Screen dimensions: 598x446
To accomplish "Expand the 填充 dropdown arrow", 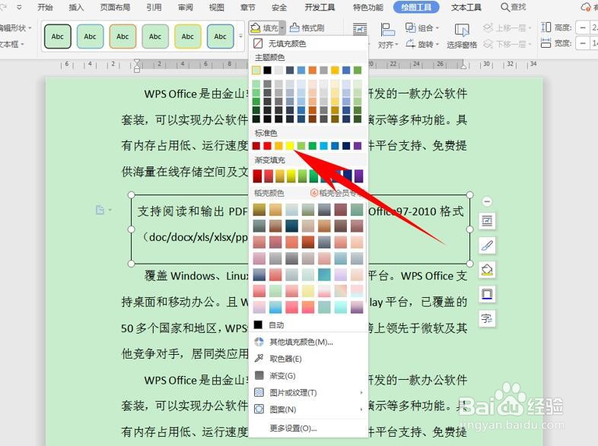I will (x=282, y=28).
